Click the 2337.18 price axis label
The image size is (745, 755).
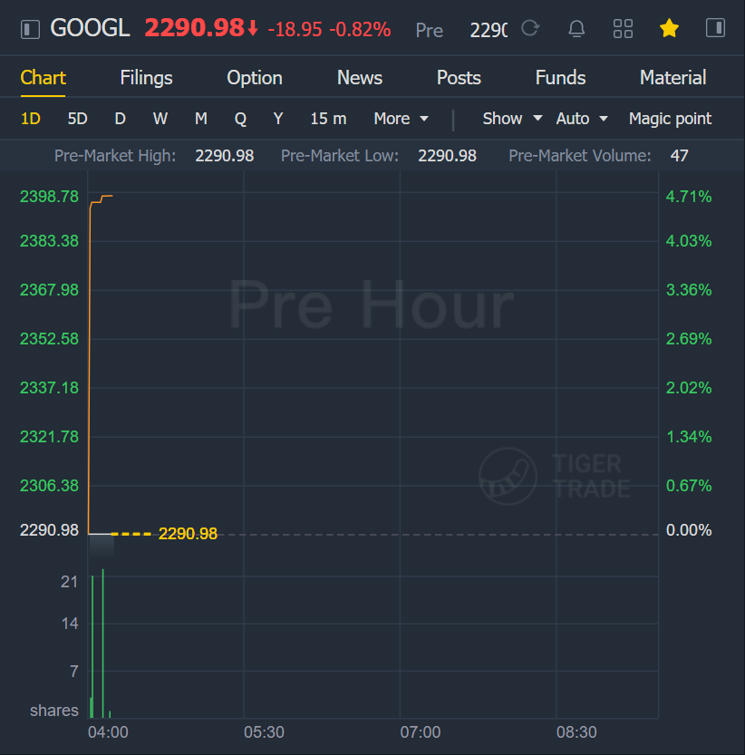pos(49,388)
